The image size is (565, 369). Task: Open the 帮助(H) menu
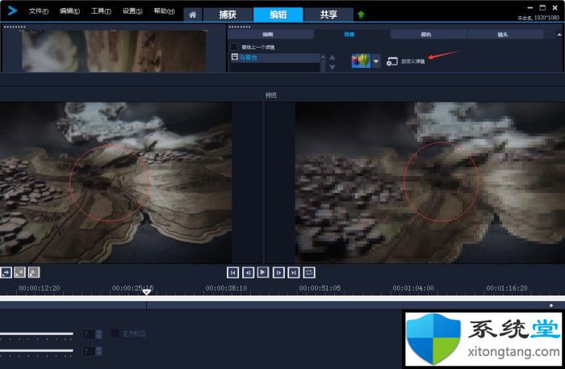pos(165,11)
